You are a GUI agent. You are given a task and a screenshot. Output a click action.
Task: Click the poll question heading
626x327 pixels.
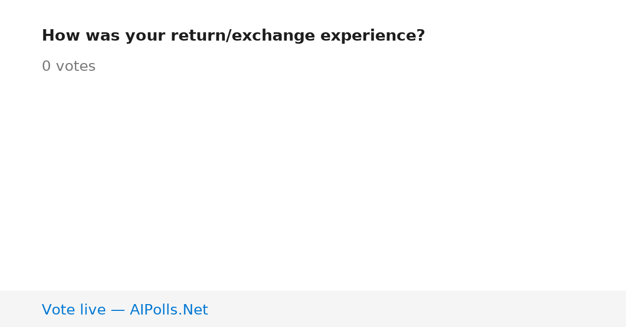click(x=233, y=36)
